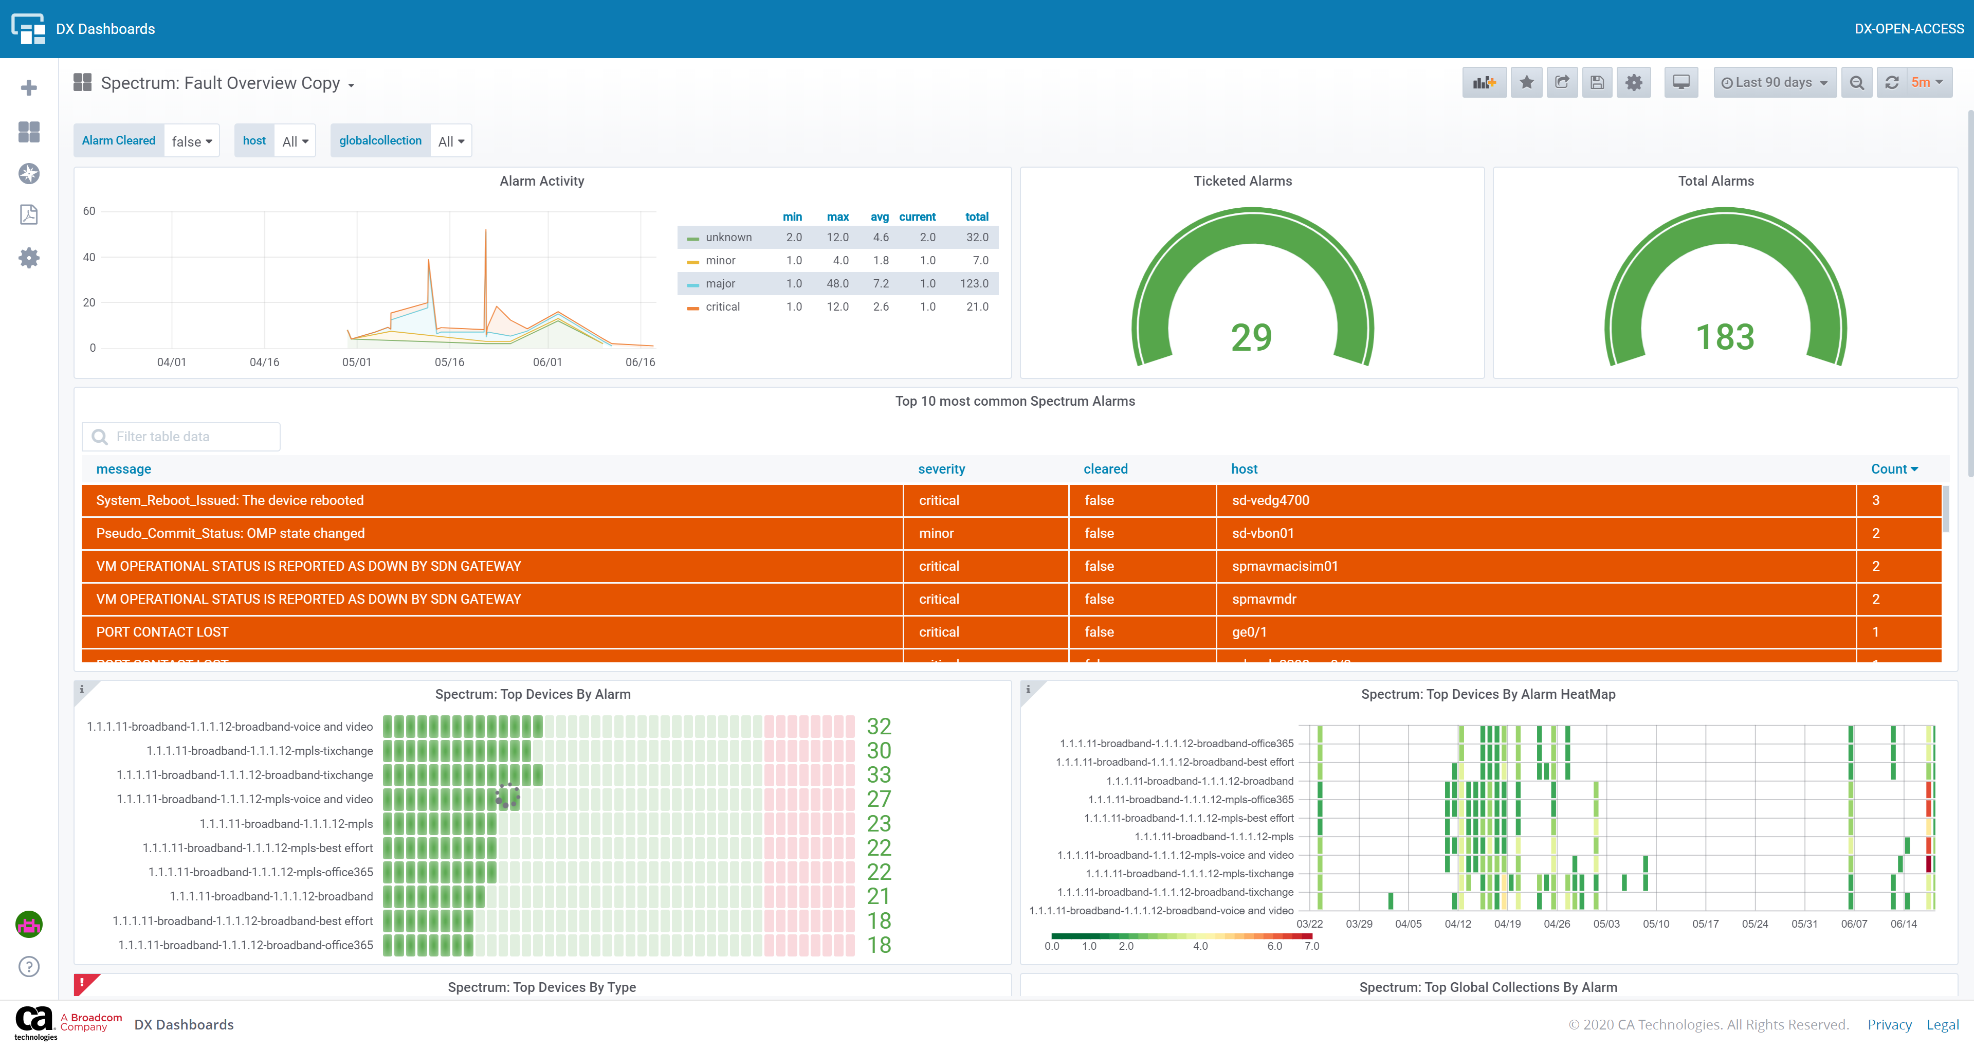The height and width of the screenshot is (1048, 1974).
Task: Open the Help question mark icon
Action: click(29, 967)
